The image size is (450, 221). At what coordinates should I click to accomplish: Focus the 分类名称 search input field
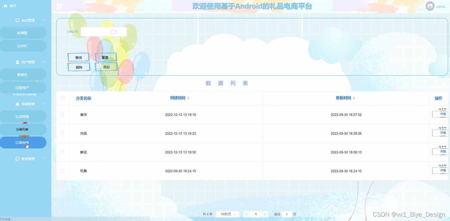pos(104,32)
